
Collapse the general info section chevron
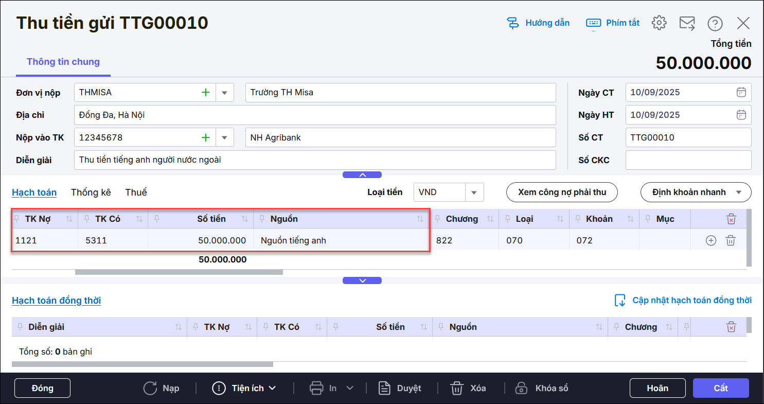[x=362, y=175]
